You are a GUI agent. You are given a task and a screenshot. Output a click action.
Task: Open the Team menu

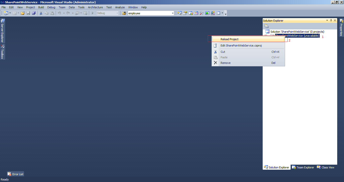(62, 7)
